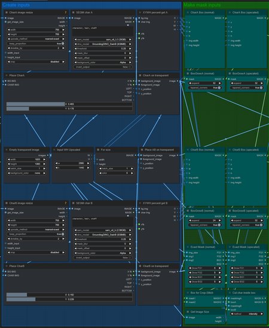Toggle keep_proportion in CharA image resize
This screenshot has width=269, height=328.
[x=36, y=44]
